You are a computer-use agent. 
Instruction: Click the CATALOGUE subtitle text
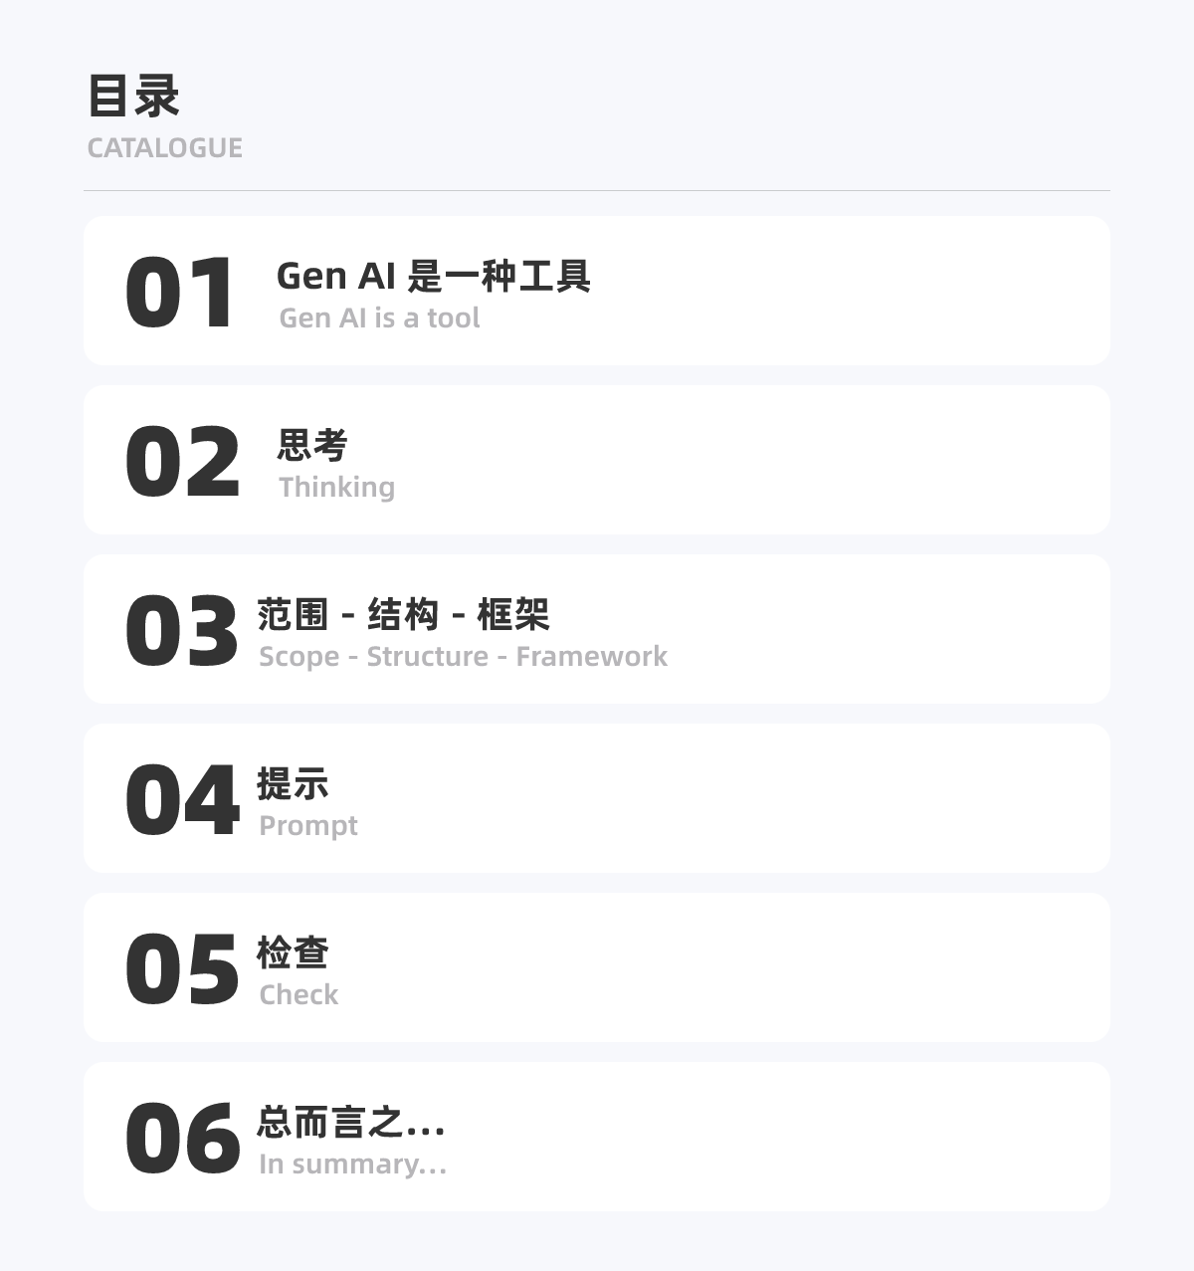tap(164, 148)
